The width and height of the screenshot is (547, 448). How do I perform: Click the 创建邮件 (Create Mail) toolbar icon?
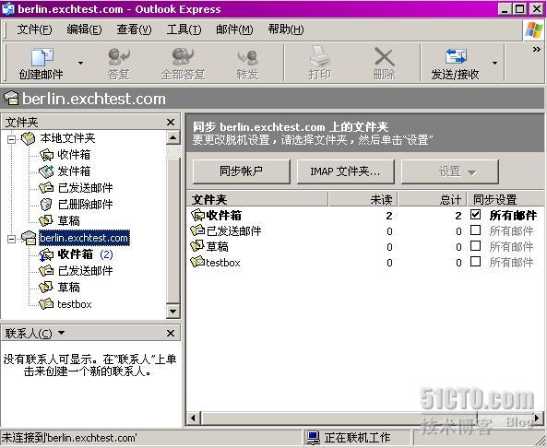(x=42, y=57)
